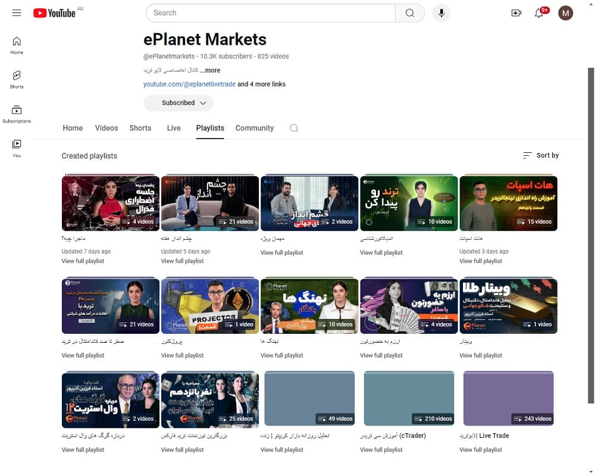Open Shorts in the sidebar
The image size is (595, 476).
(x=17, y=79)
